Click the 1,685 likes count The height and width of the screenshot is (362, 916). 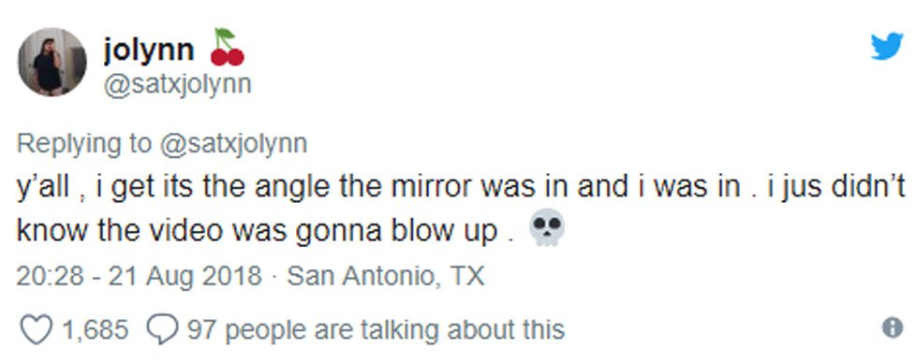(96, 330)
